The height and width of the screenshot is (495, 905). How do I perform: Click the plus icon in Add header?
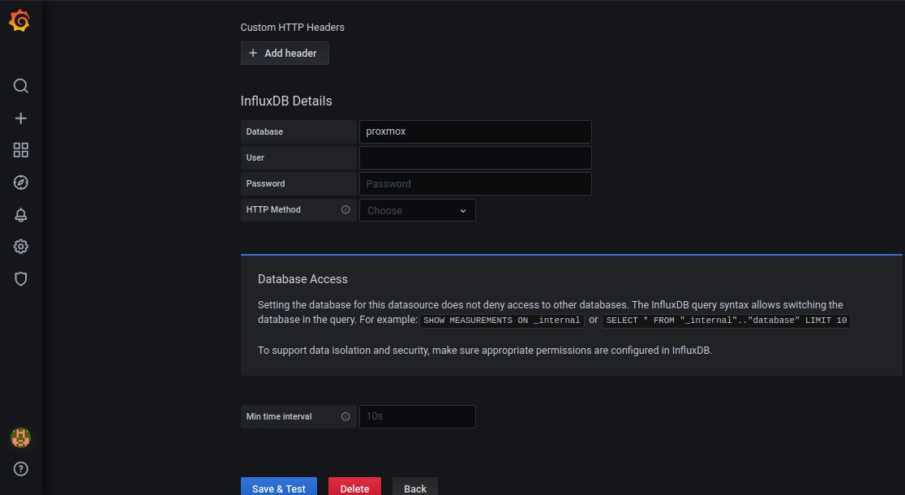pyautogui.click(x=253, y=53)
